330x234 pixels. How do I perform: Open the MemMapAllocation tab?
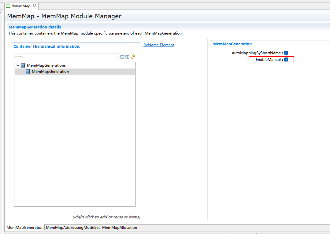(120, 228)
